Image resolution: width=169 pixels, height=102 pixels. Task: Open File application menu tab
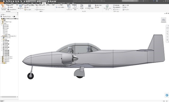(x=2, y=3)
